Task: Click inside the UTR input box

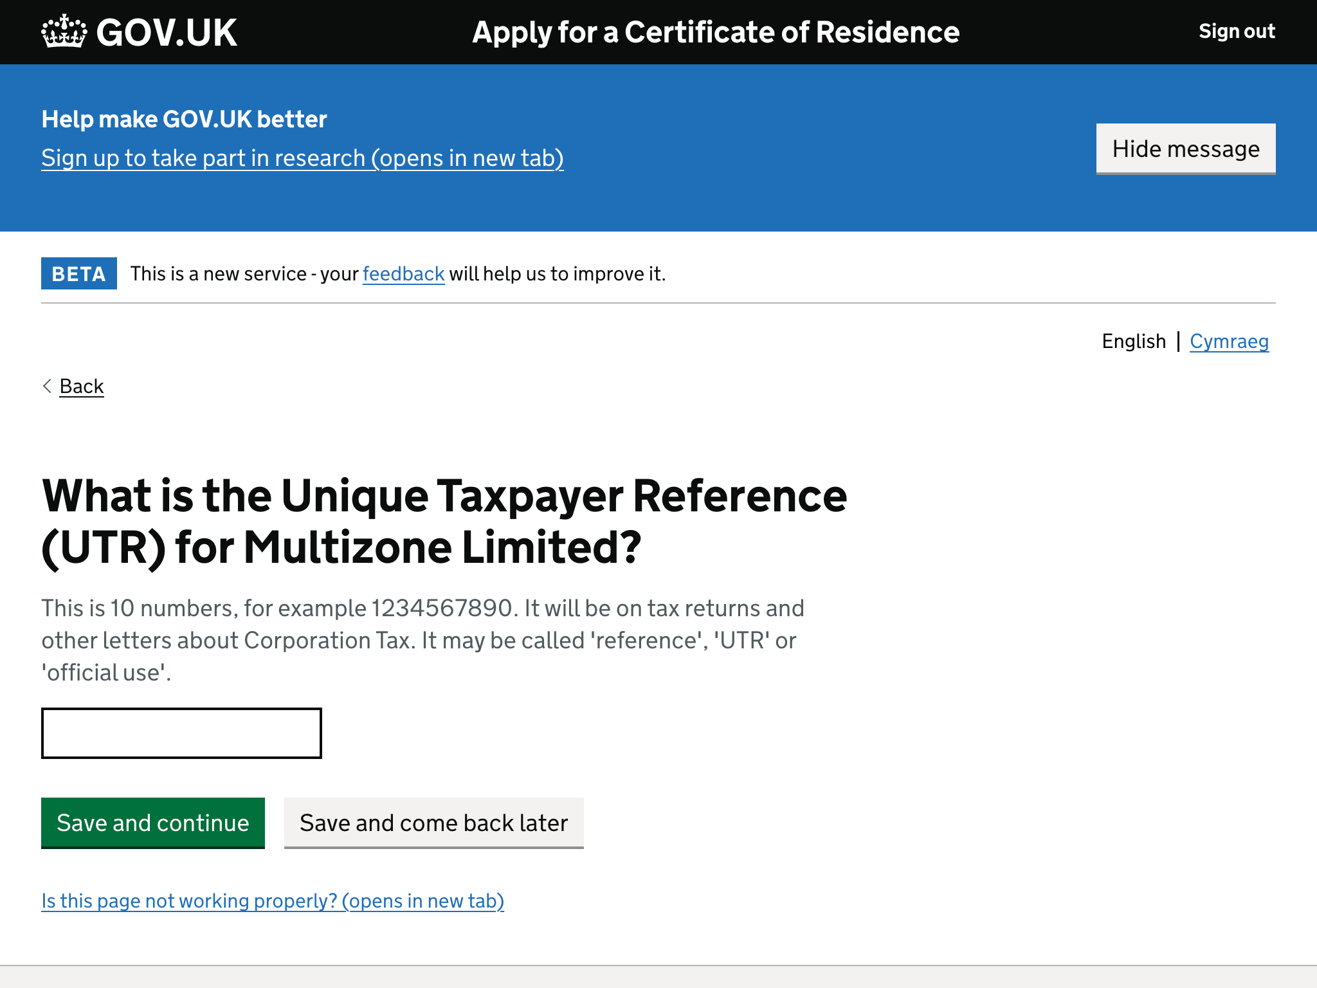Action: [181, 733]
